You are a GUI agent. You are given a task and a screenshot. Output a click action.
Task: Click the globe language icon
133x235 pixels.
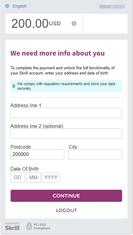tap(7, 6)
